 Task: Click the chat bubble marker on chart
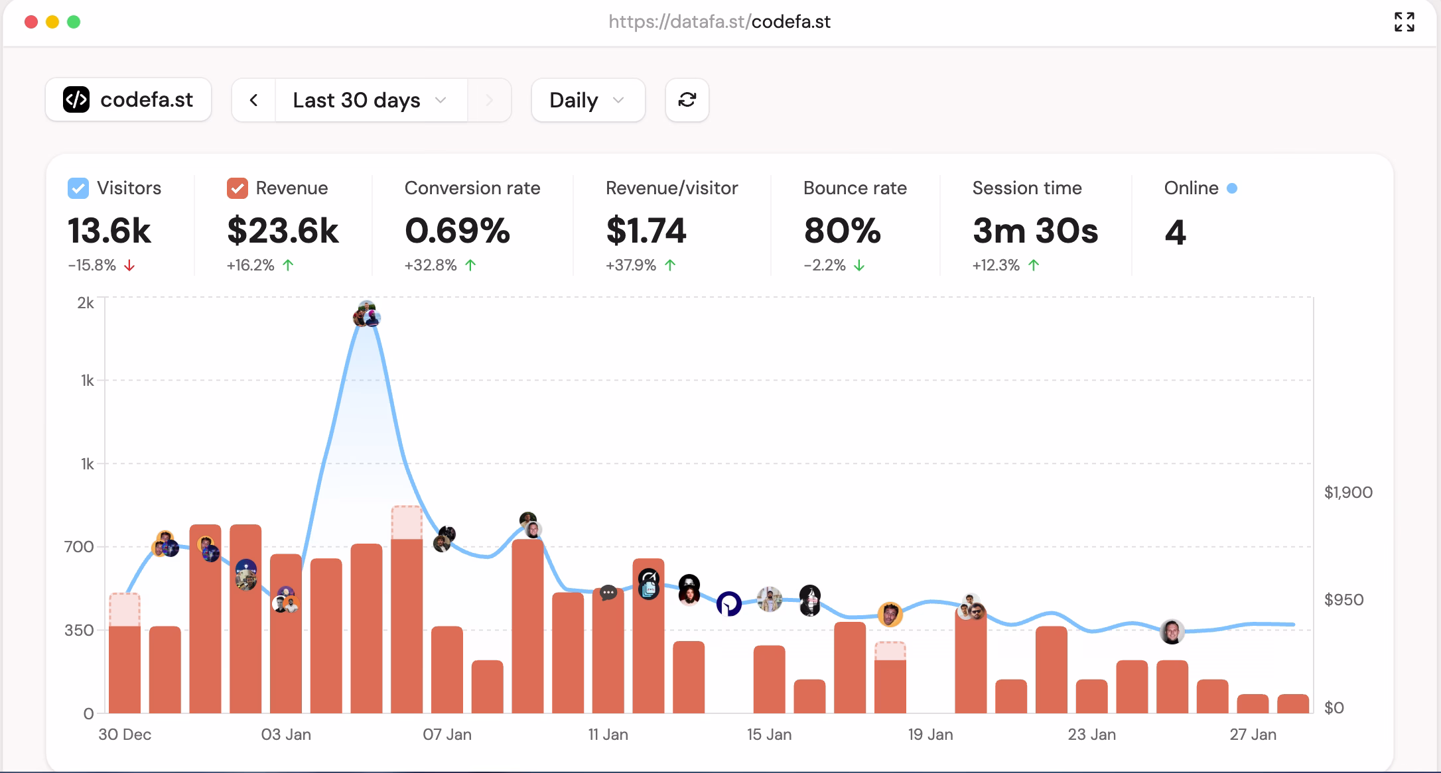(x=608, y=593)
